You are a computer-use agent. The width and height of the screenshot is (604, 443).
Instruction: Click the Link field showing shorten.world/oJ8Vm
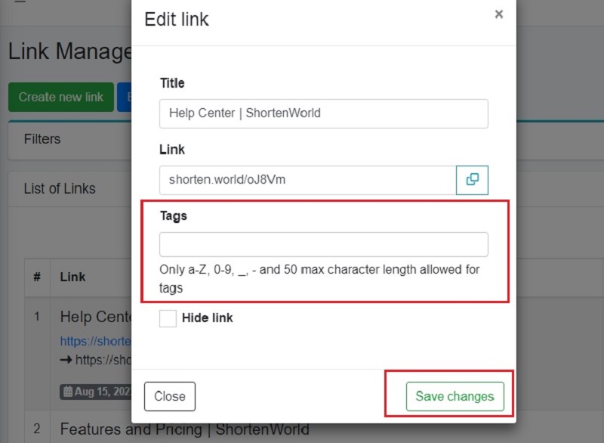coord(308,180)
